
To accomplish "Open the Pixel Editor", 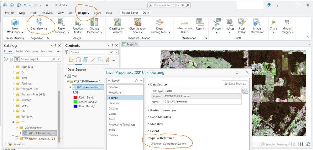I will pos(242,26).
